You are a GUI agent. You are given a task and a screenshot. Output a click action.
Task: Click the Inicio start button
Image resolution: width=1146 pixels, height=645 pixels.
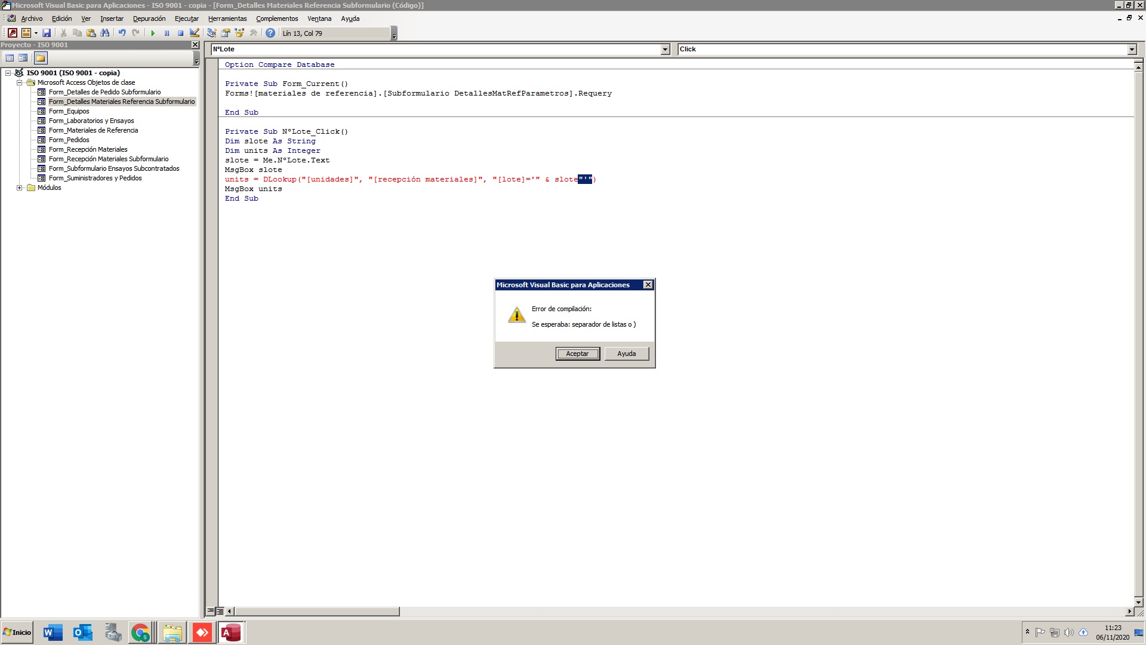pos(17,632)
